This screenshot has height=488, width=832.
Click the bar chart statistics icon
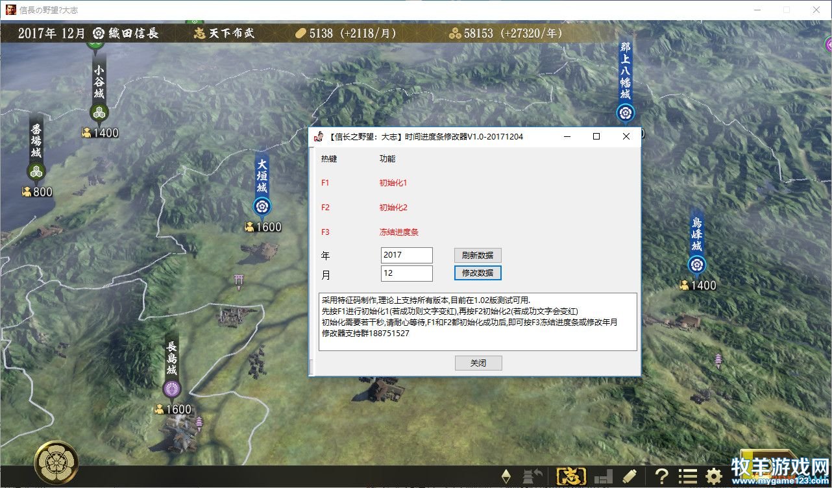[x=604, y=476]
